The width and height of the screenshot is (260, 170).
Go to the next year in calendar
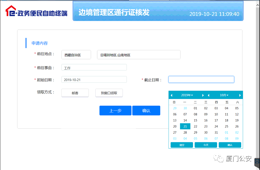tap(203, 95)
